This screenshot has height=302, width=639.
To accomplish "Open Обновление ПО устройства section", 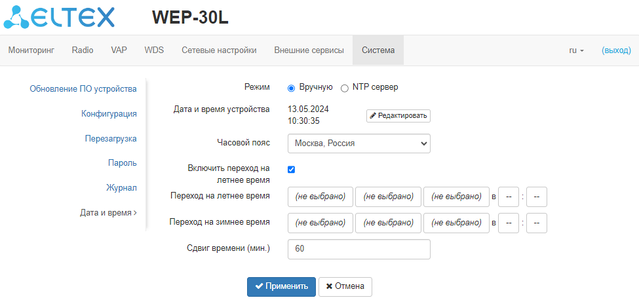I will pos(83,88).
